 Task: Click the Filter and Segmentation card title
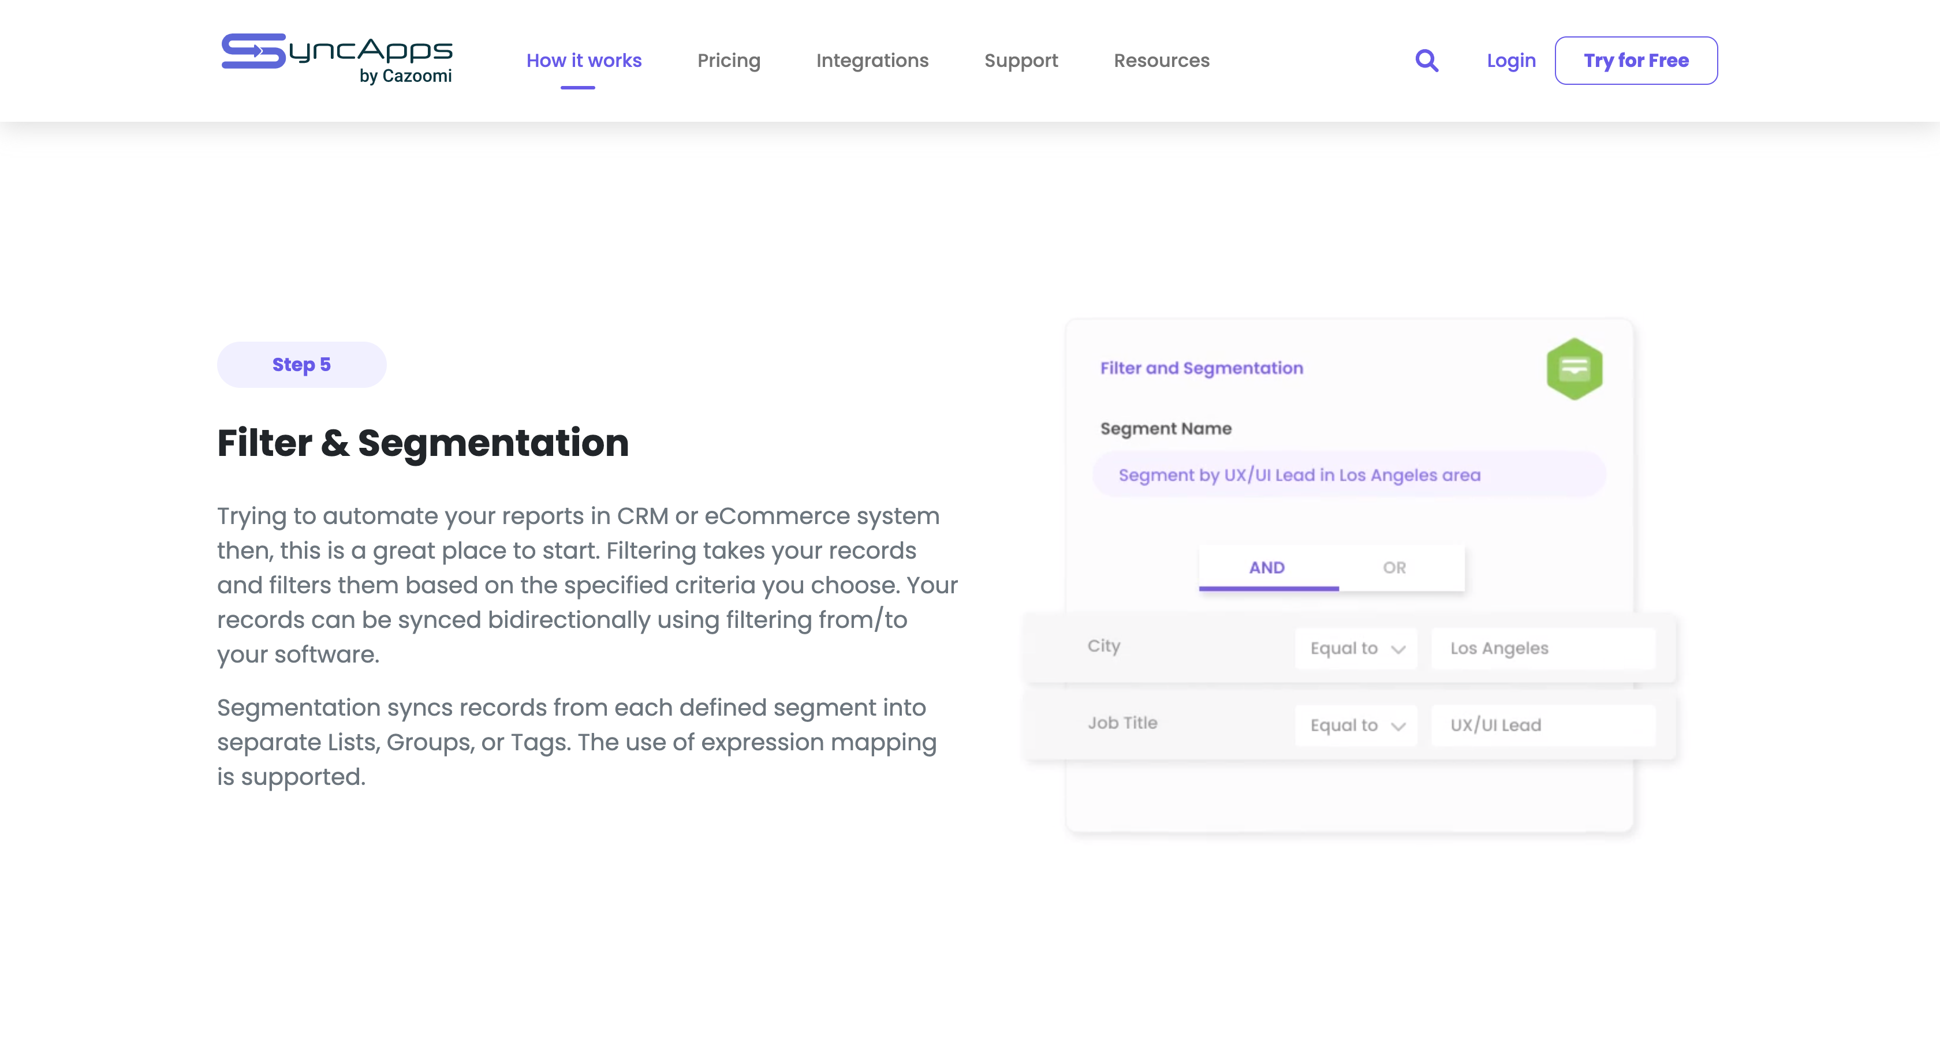(1201, 368)
